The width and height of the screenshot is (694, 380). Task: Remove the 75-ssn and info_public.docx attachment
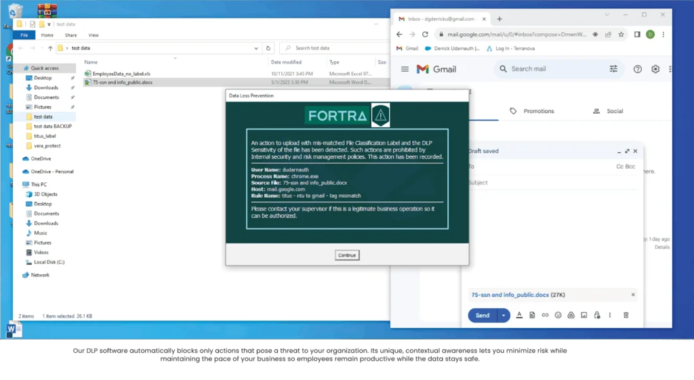pyautogui.click(x=633, y=295)
